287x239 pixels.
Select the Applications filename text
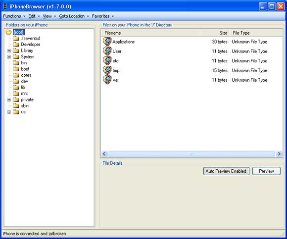pyautogui.click(x=124, y=42)
